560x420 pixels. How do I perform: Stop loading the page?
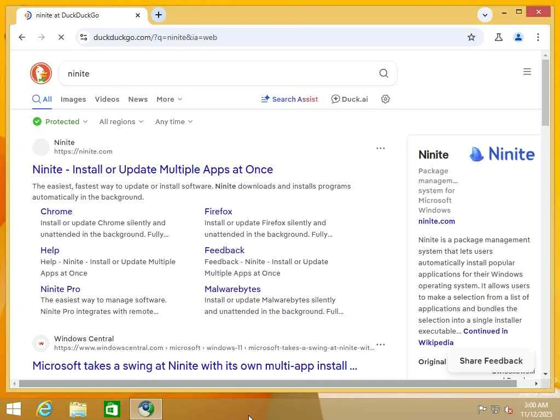pyautogui.click(x=61, y=37)
